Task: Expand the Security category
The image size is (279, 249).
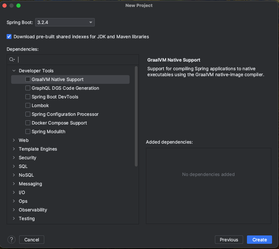Action: 14,158
